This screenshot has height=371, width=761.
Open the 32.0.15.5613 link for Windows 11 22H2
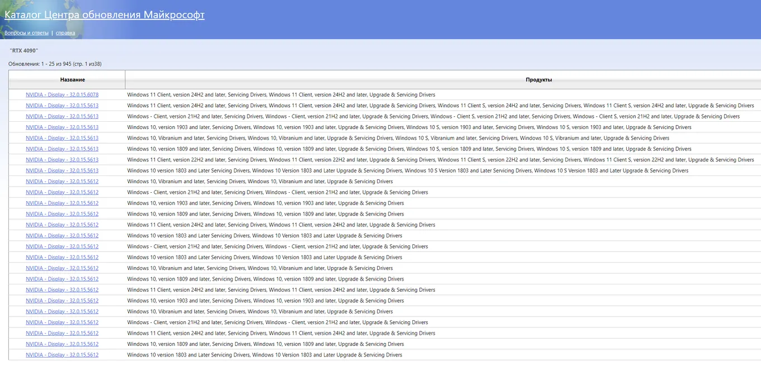tap(62, 160)
